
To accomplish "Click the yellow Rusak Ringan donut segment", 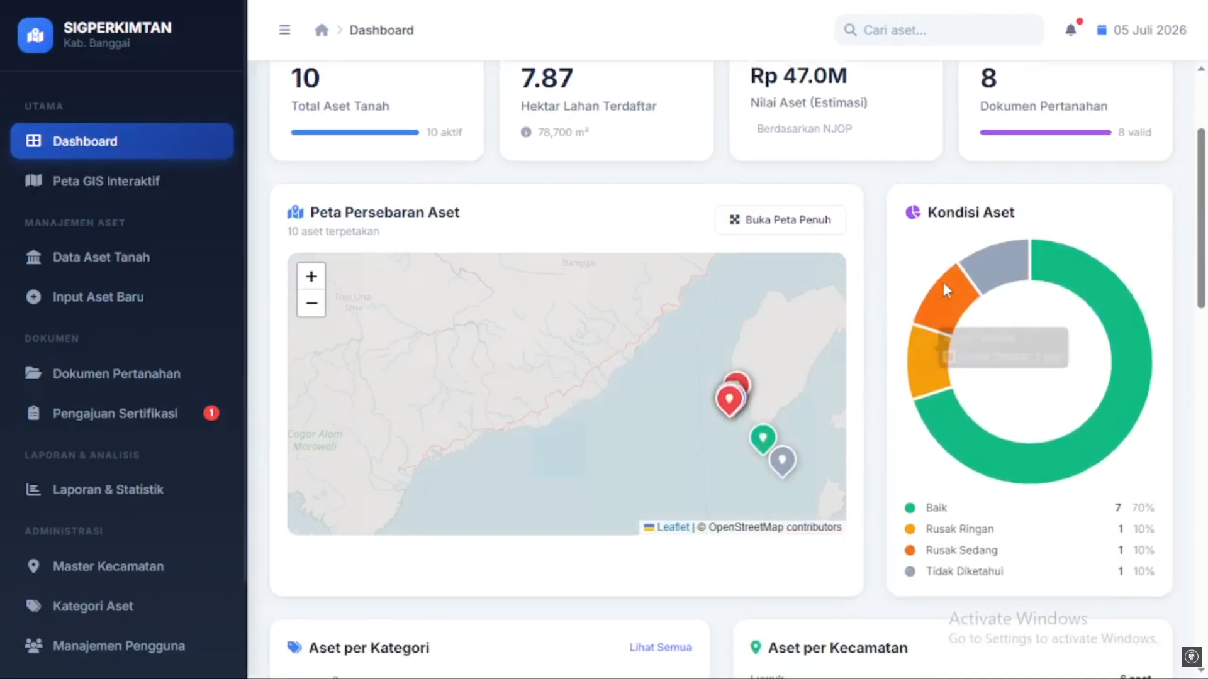I will (928, 362).
